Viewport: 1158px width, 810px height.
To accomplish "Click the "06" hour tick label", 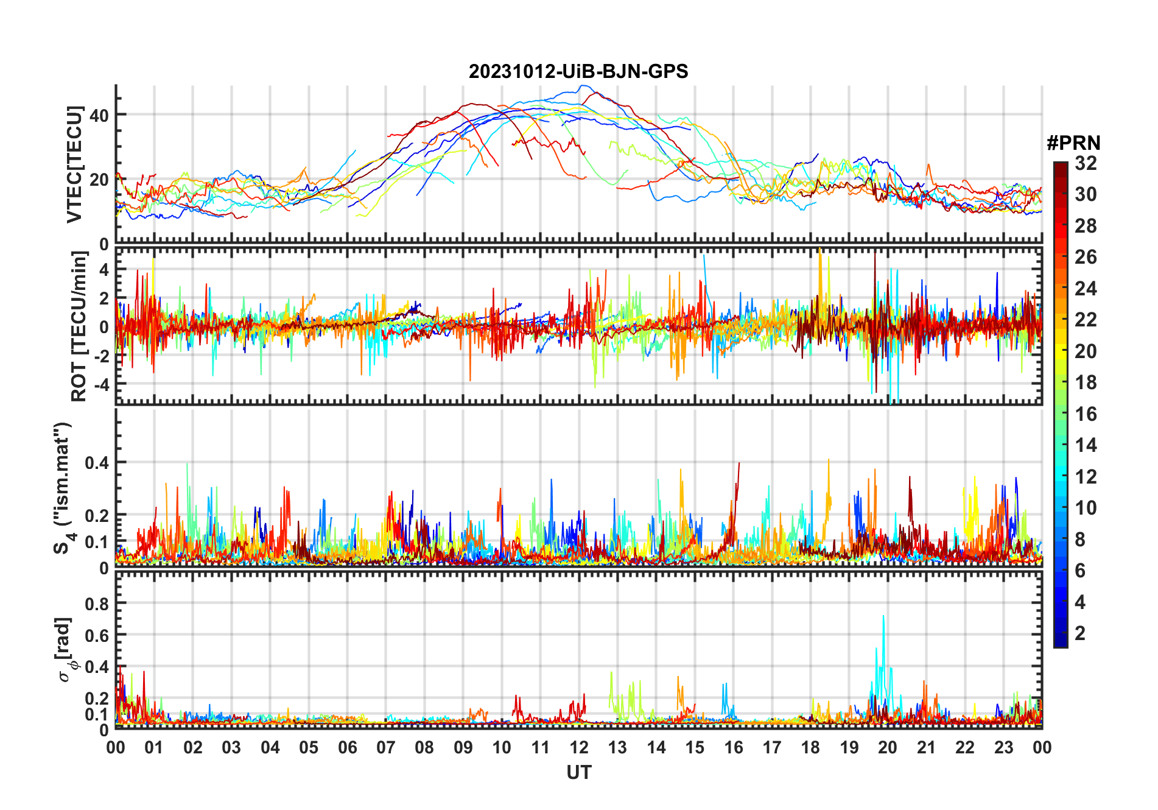I will tap(348, 747).
